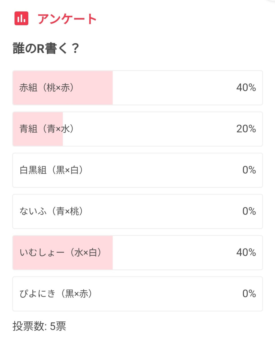Viewport: 275px width, 342px height.
Task: Click the 40% result on 赤組 row
Action: [x=246, y=88]
